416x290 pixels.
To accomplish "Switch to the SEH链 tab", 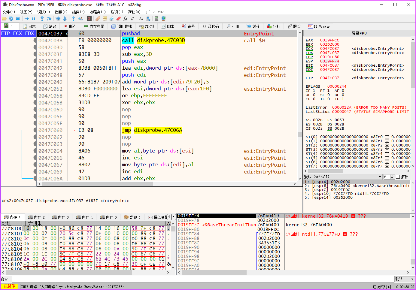I will click(x=147, y=26).
